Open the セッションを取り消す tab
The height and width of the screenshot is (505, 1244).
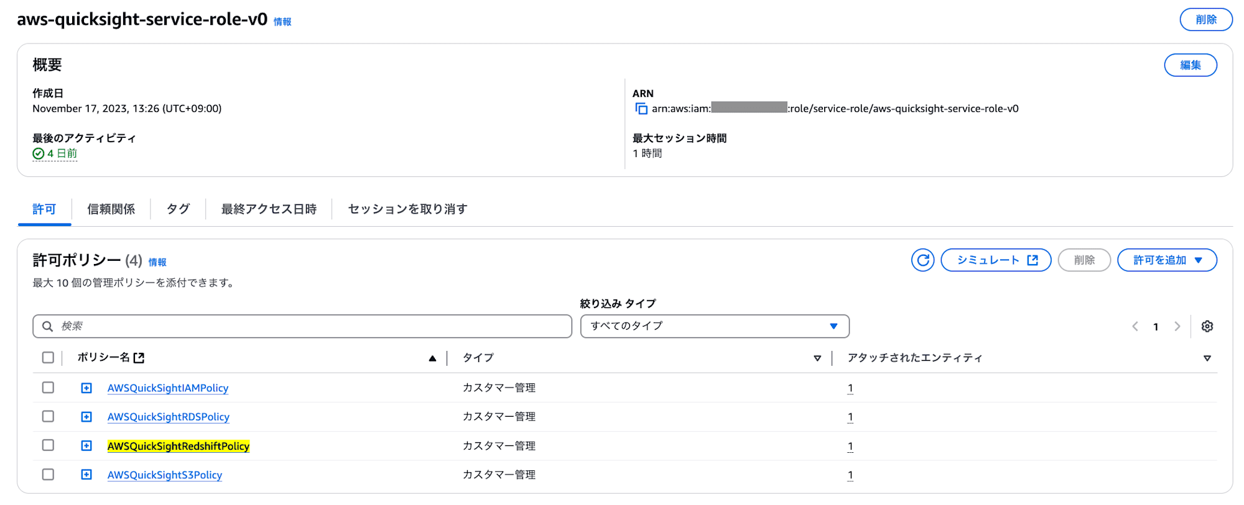[x=407, y=209]
